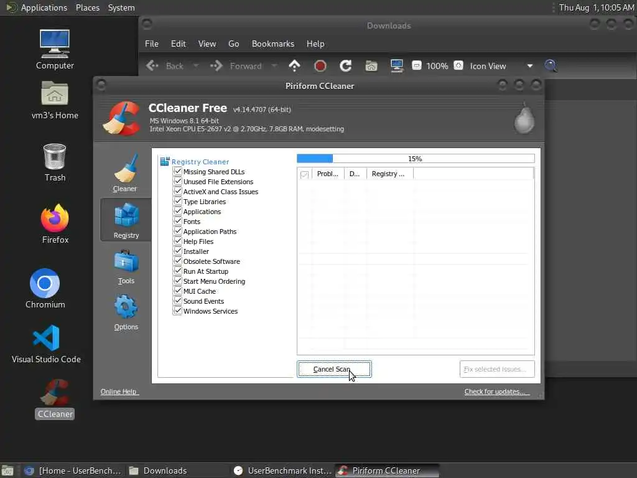
Task: Launch Visual Studio Code from the desktop
Action: click(x=46, y=344)
